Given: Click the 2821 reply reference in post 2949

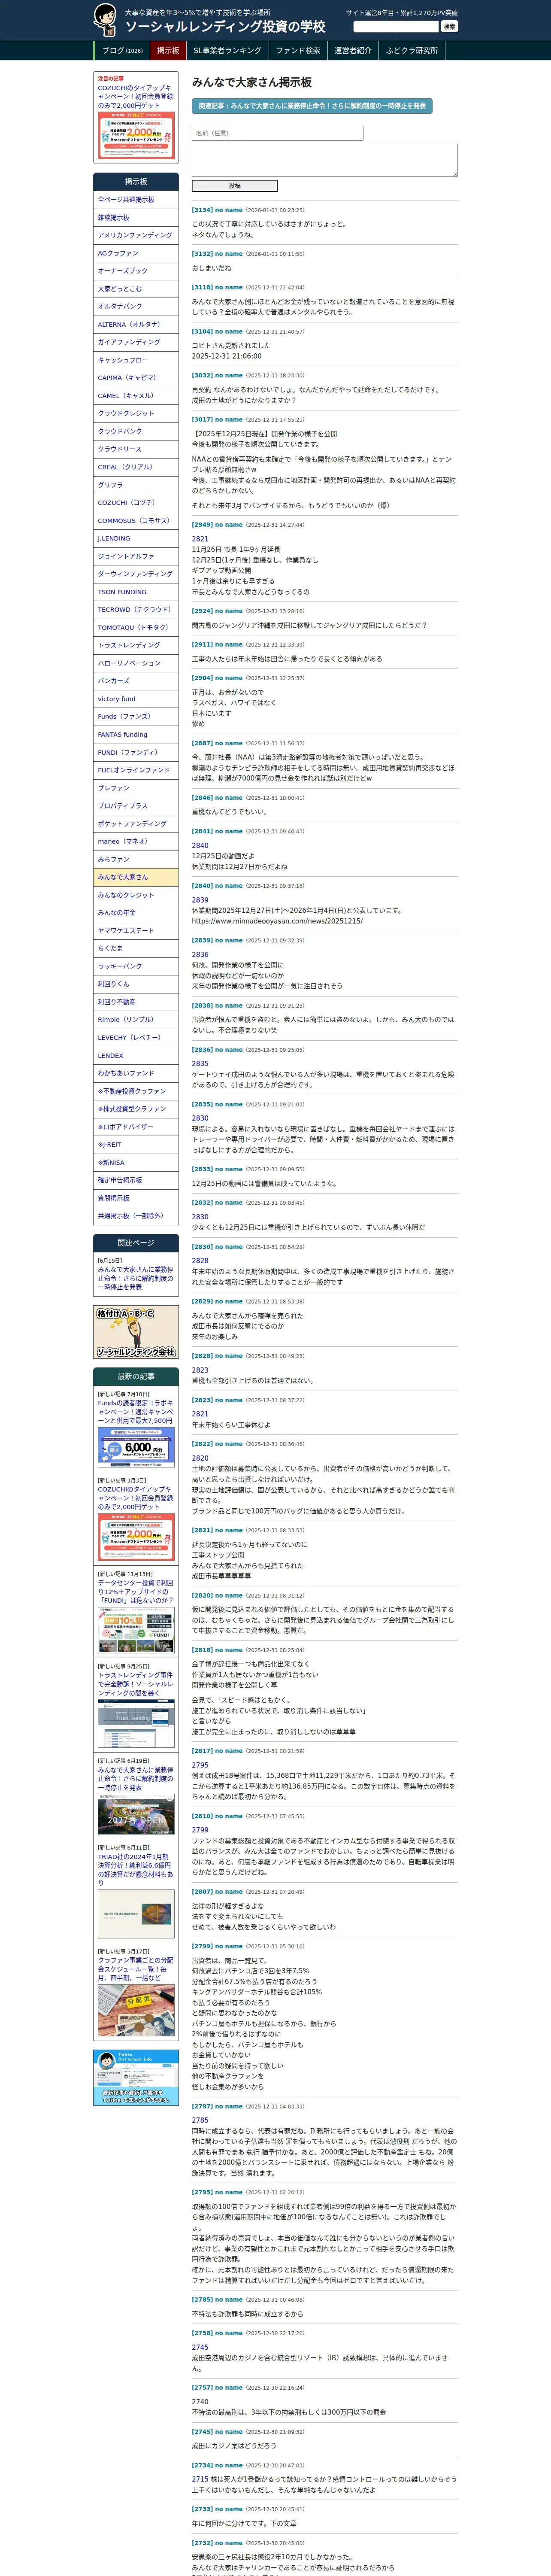Looking at the screenshot, I should [200, 539].
